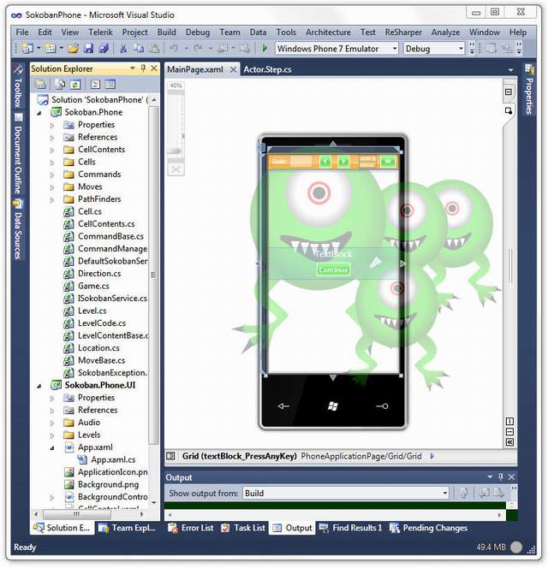The width and height of the screenshot is (548, 568).
Task: Click the Paste icon in toolbar
Action: pyautogui.click(x=154, y=48)
